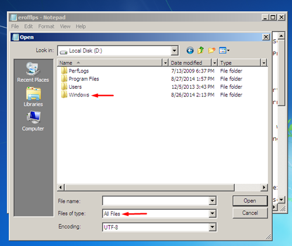Click file list scroll right arrow

click(264, 188)
